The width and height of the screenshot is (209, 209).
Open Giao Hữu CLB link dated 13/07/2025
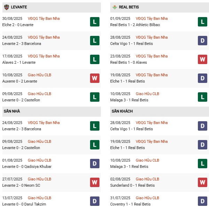(x=39, y=198)
